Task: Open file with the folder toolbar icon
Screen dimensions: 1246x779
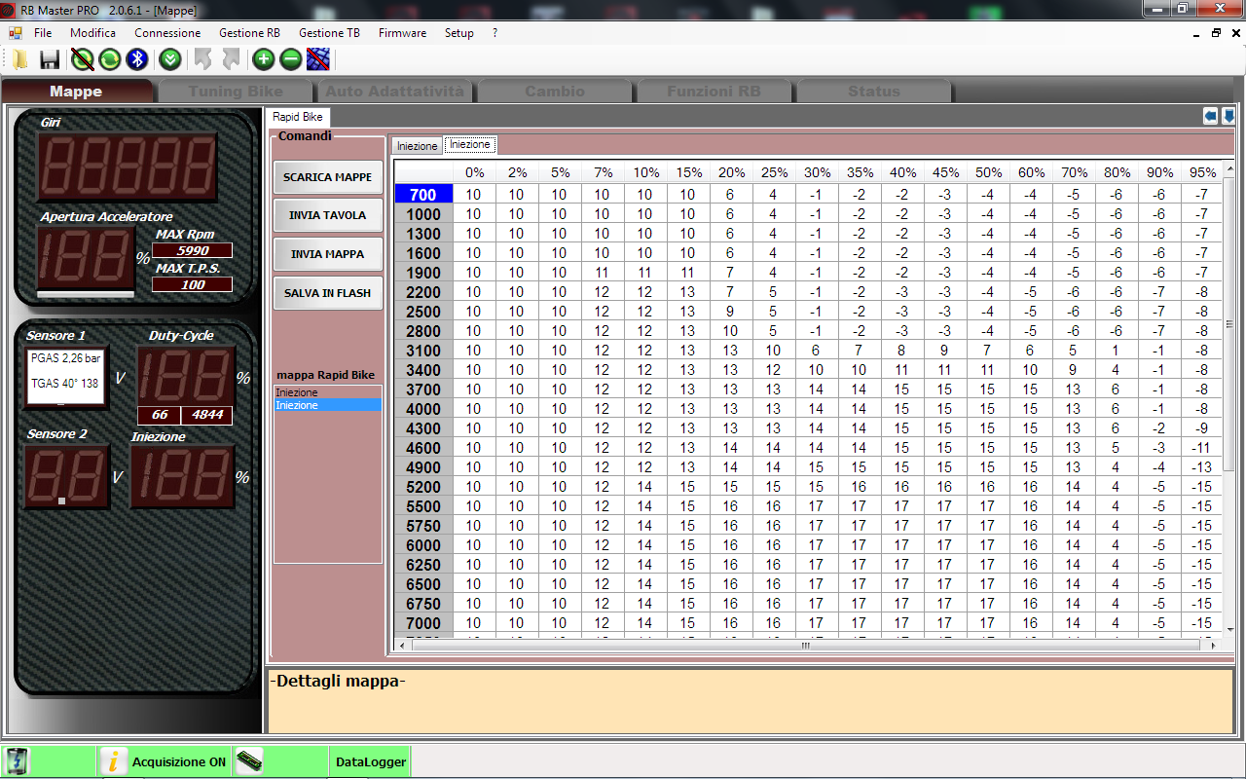Action: coord(21,59)
